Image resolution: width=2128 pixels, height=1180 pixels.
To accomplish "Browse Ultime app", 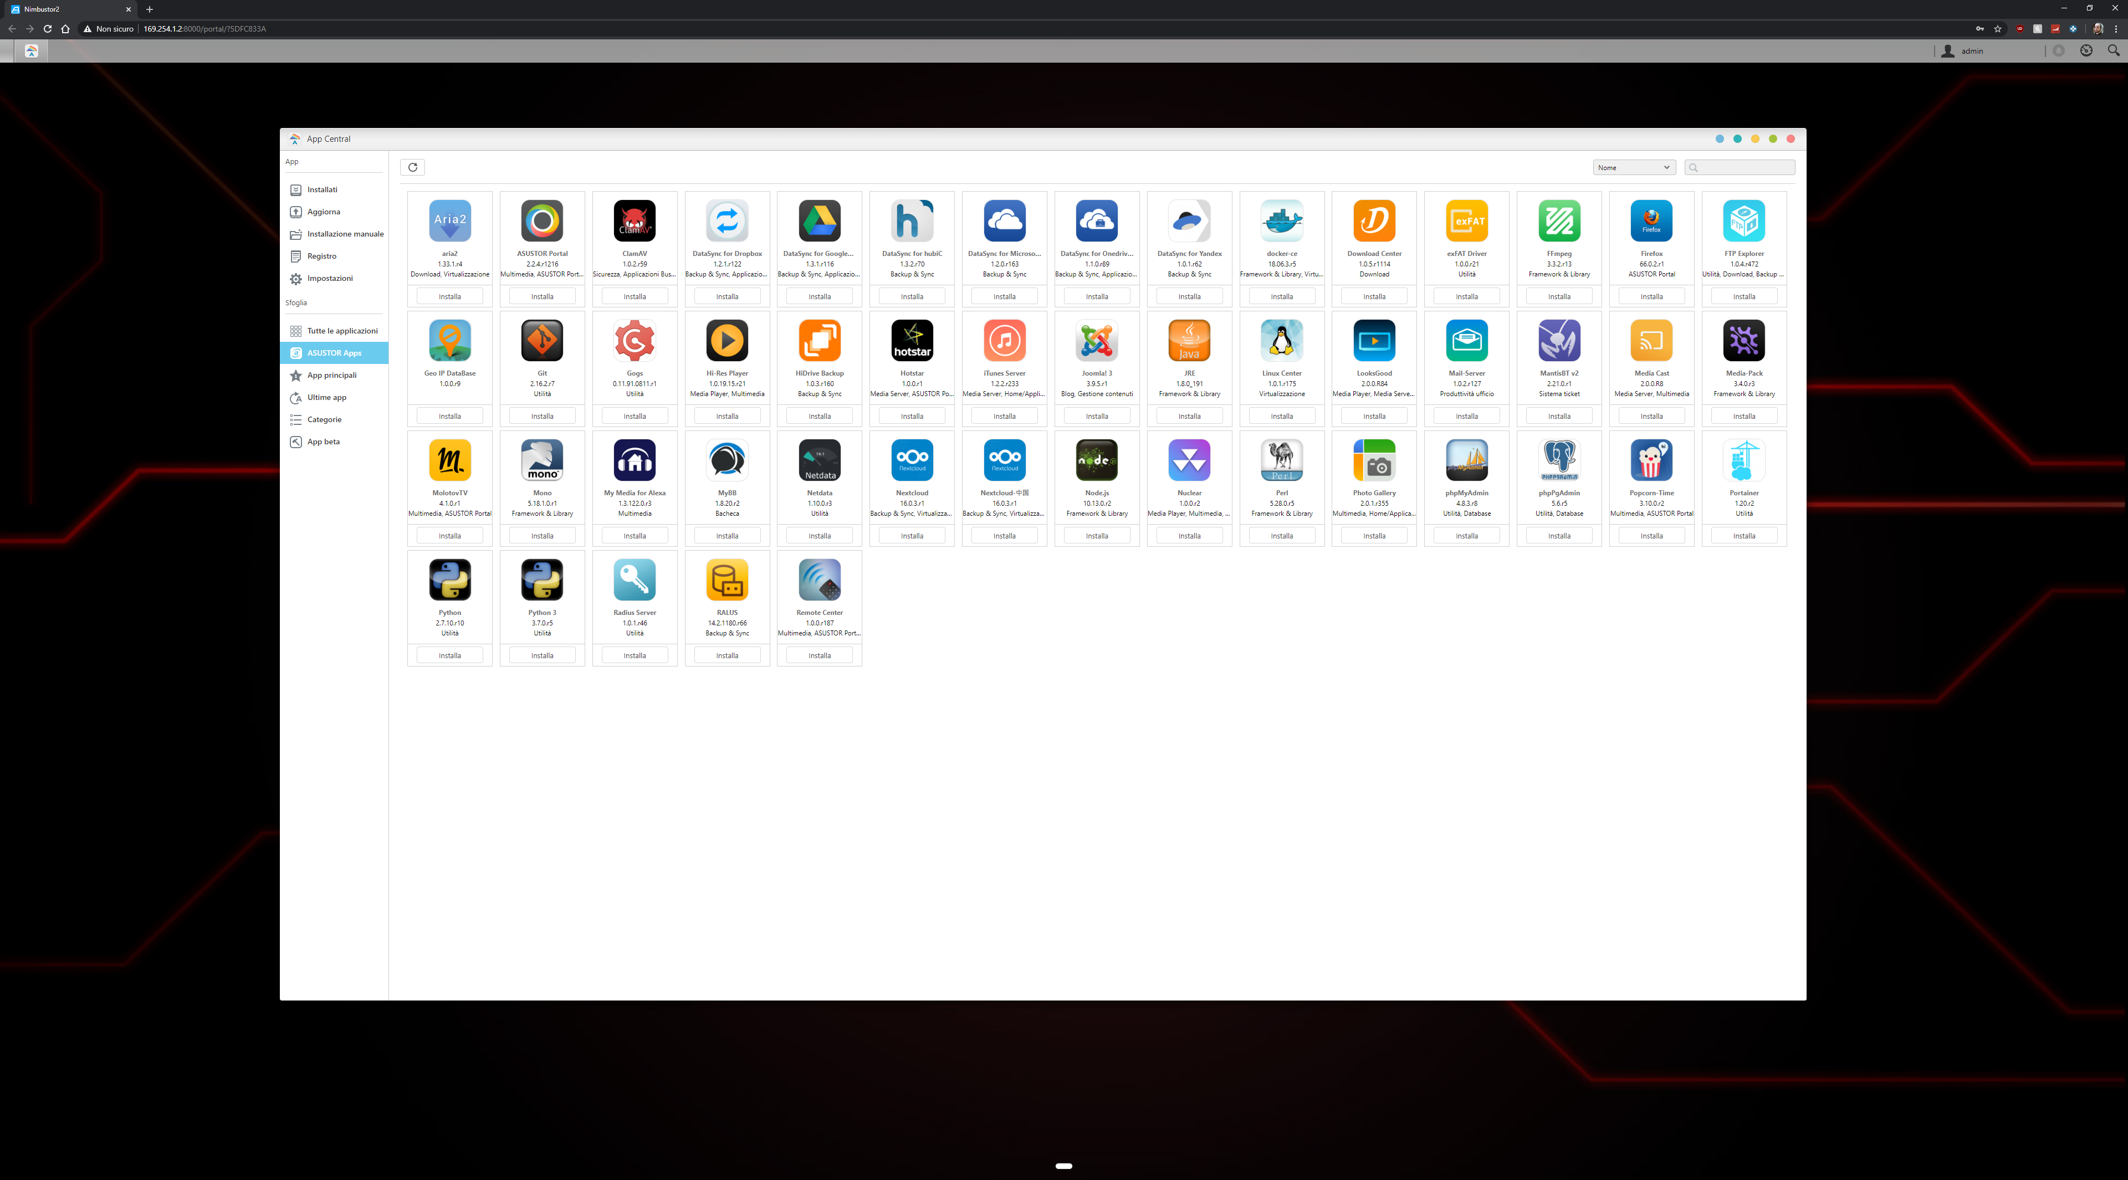I will tap(334, 398).
